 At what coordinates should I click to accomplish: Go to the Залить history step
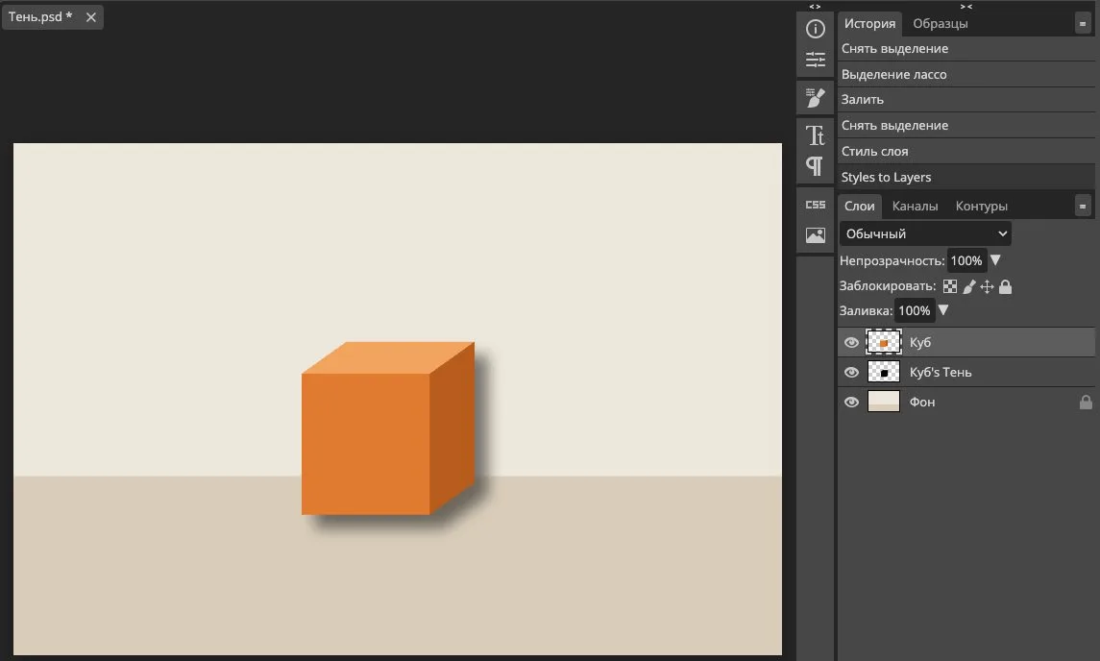tap(966, 100)
